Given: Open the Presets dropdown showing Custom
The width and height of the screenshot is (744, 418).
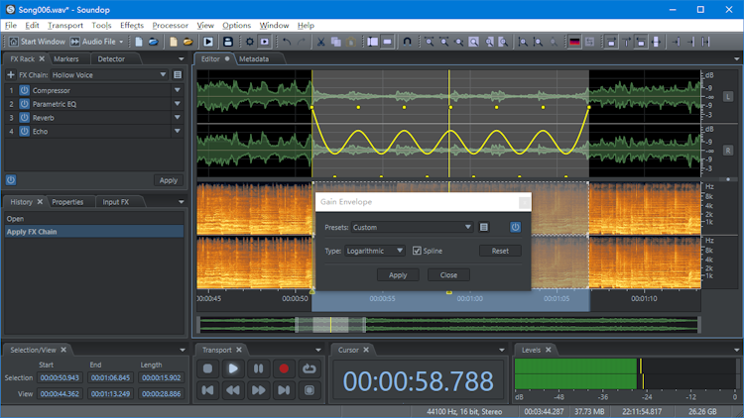Looking at the screenshot, I should tap(412, 227).
